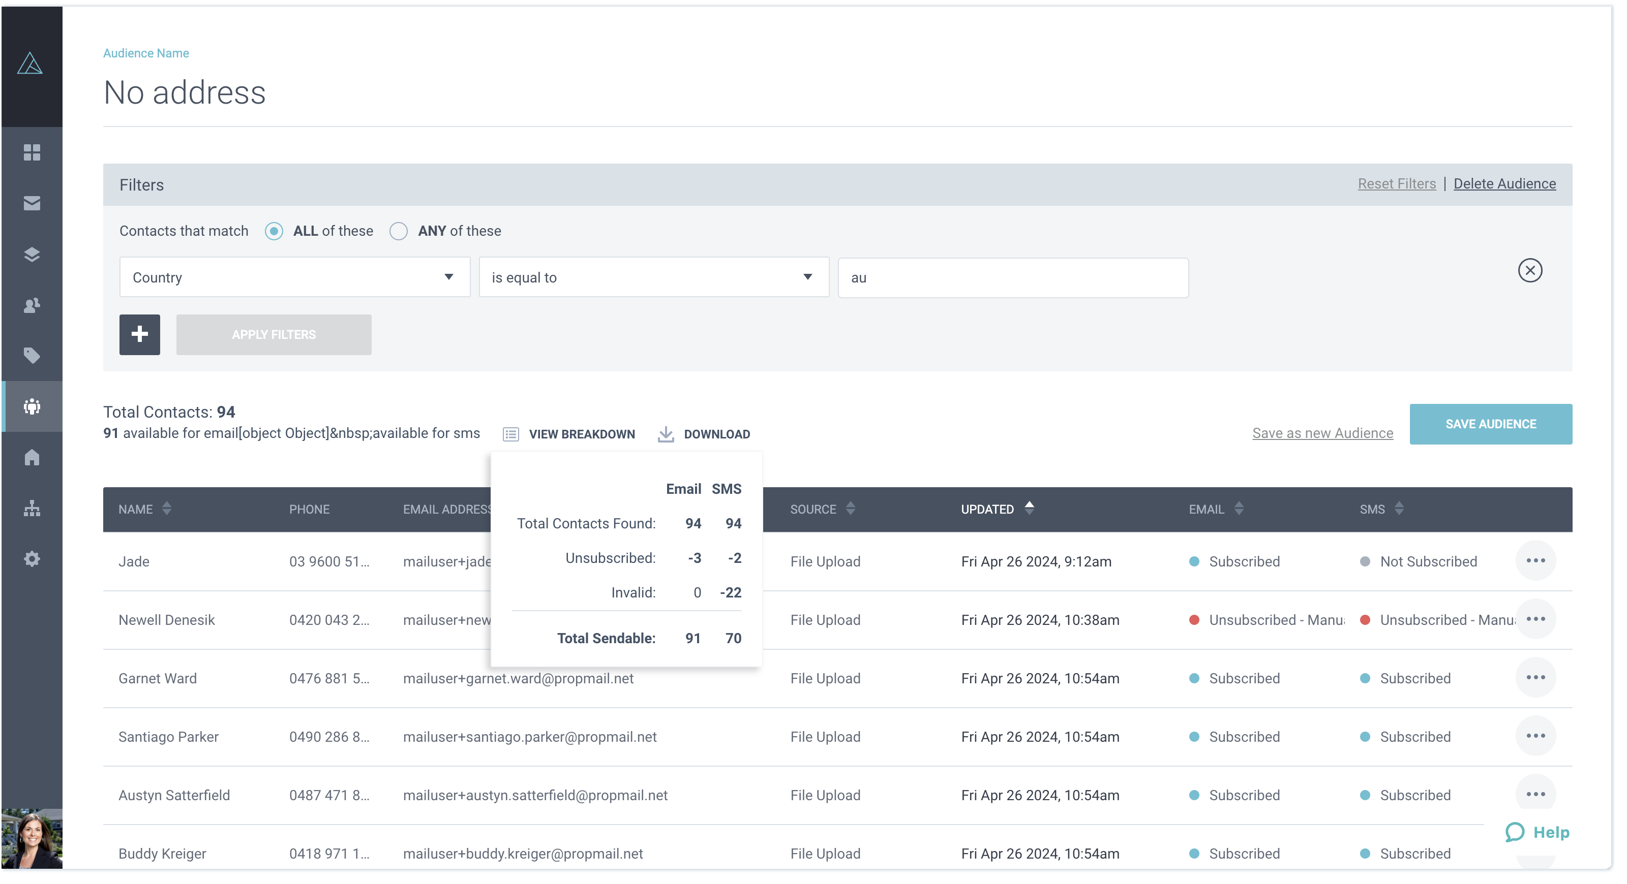
Task: Click phone '0487 471 8...' cell
Action: tap(329, 795)
